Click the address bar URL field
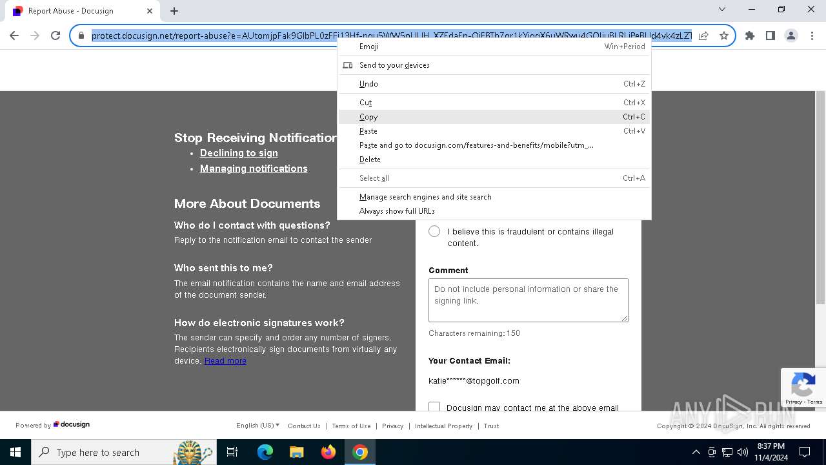This screenshot has width=826, height=465. pyautogui.click(x=391, y=36)
